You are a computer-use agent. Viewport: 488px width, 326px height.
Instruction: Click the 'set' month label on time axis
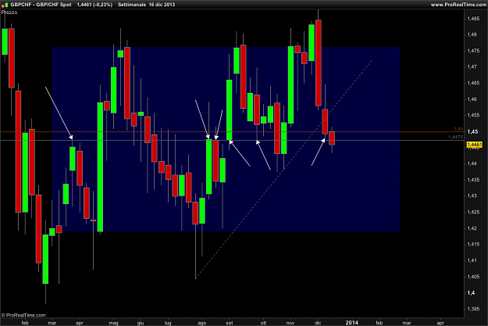230,323
